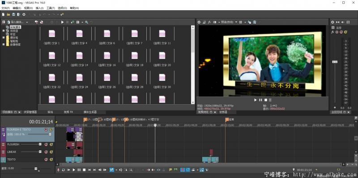Image resolution: width=358 pixels, height=178 pixels.
Task: Open LINEAR track hamburger menu
Action: pyautogui.click(x=3, y=152)
